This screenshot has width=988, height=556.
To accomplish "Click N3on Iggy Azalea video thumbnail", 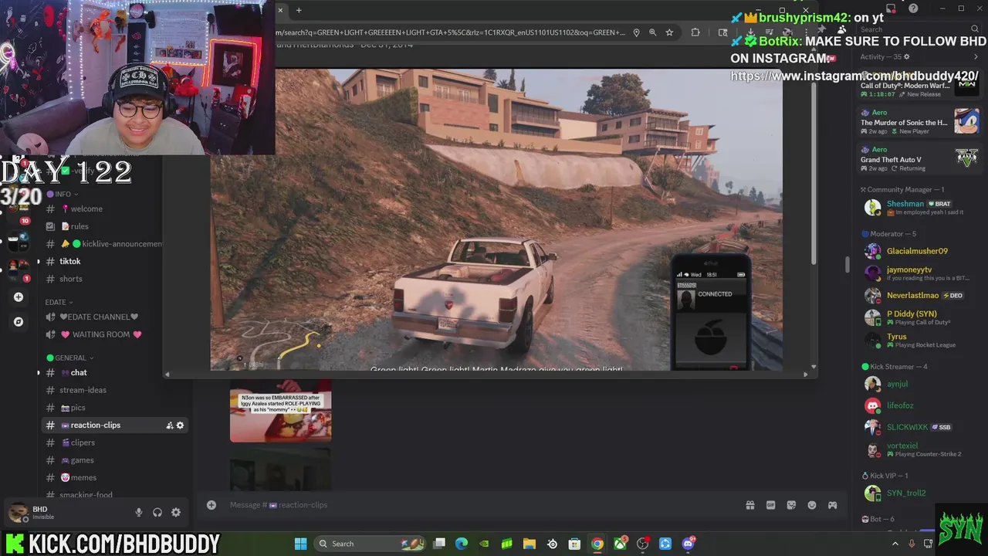I will [x=281, y=412].
